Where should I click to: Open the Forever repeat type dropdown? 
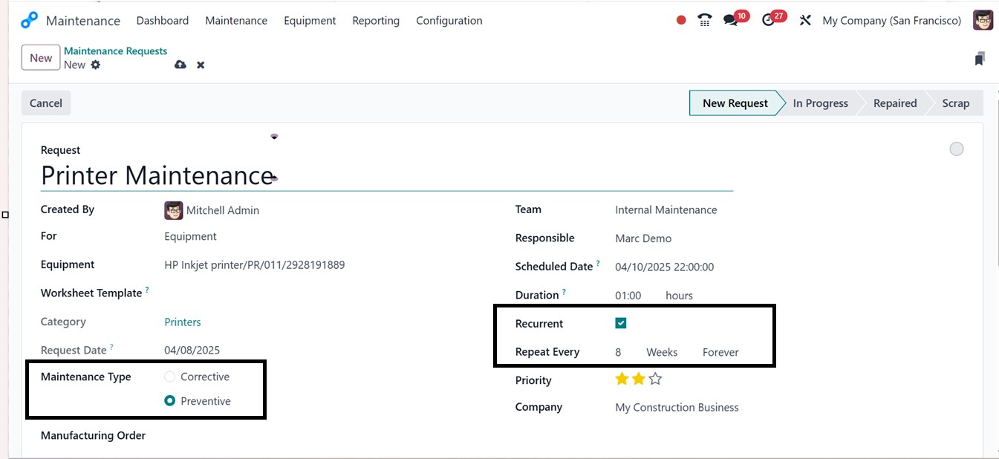click(x=720, y=352)
